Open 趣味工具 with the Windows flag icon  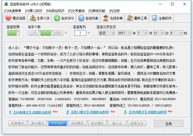[130, 18]
